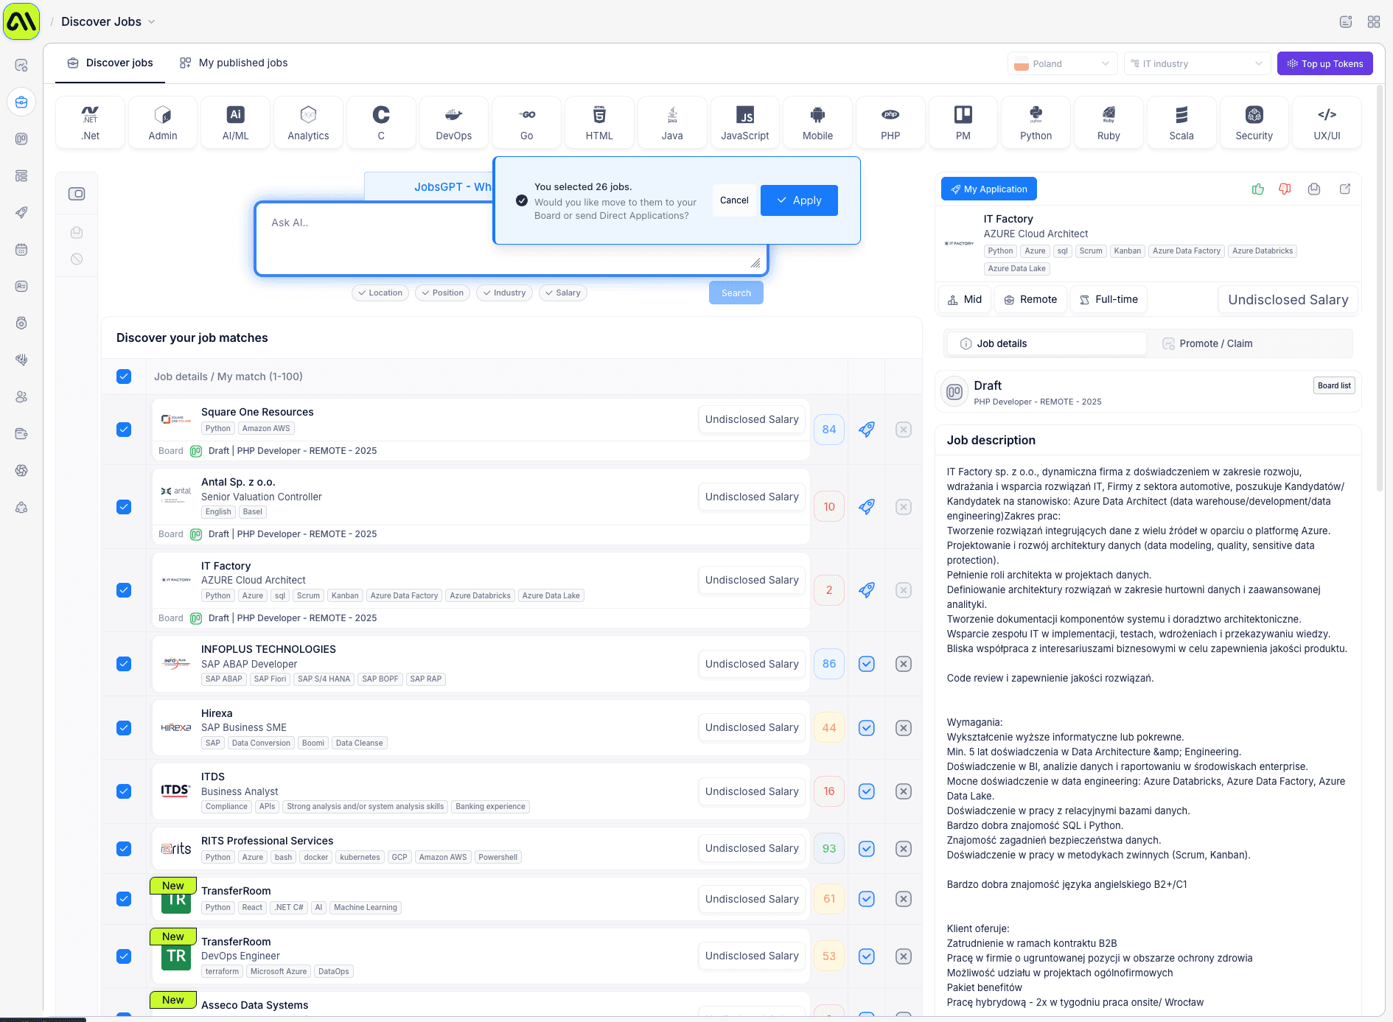Toggle the select-all jobs checkbox in header

tap(124, 377)
